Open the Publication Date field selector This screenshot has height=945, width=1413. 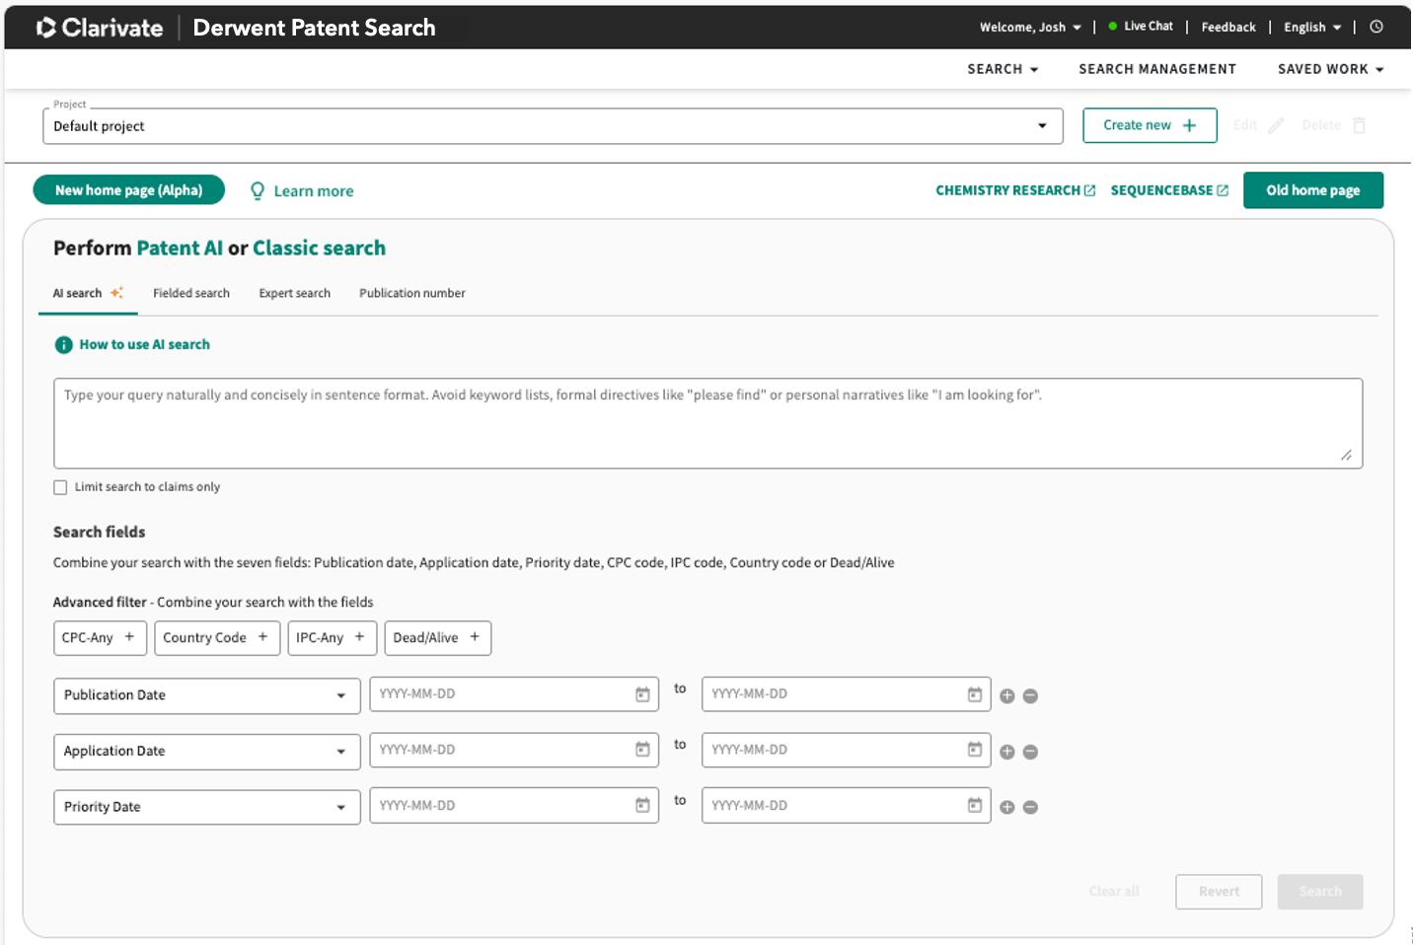click(x=206, y=695)
